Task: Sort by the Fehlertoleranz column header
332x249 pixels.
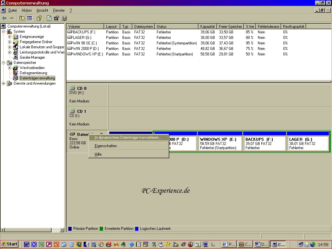Action: [x=268, y=27]
